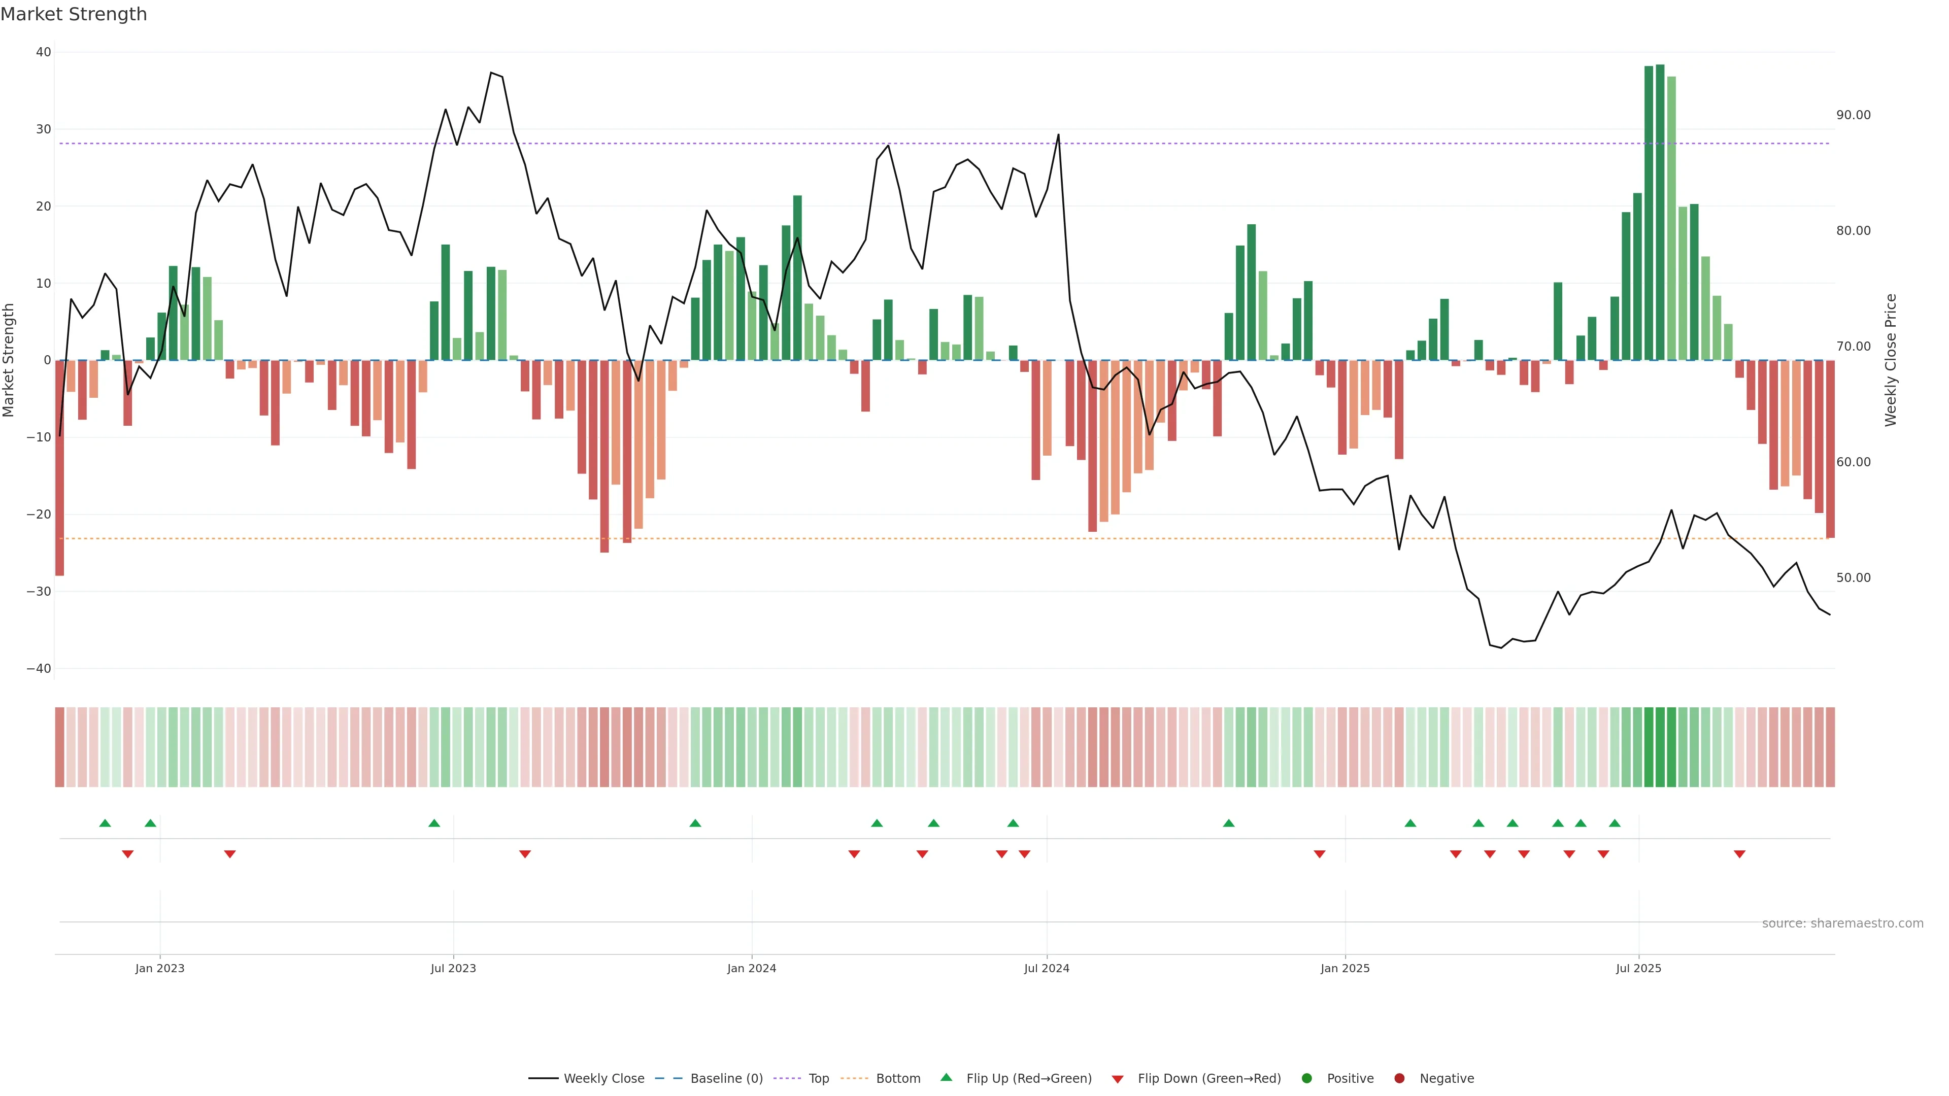
Task: Click the rightmost red flip-down triangle marker
Action: [x=1739, y=854]
